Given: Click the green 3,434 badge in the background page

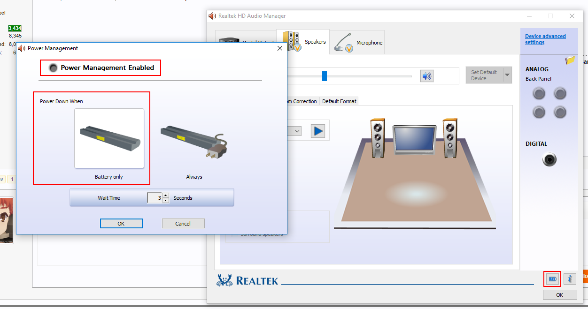Looking at the screenshot, I should [15, 29].
